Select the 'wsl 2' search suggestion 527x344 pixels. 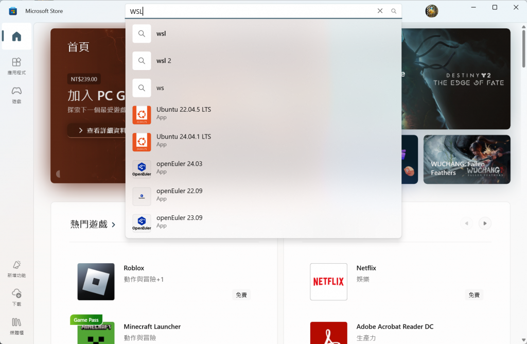click(x=263, y=61)
